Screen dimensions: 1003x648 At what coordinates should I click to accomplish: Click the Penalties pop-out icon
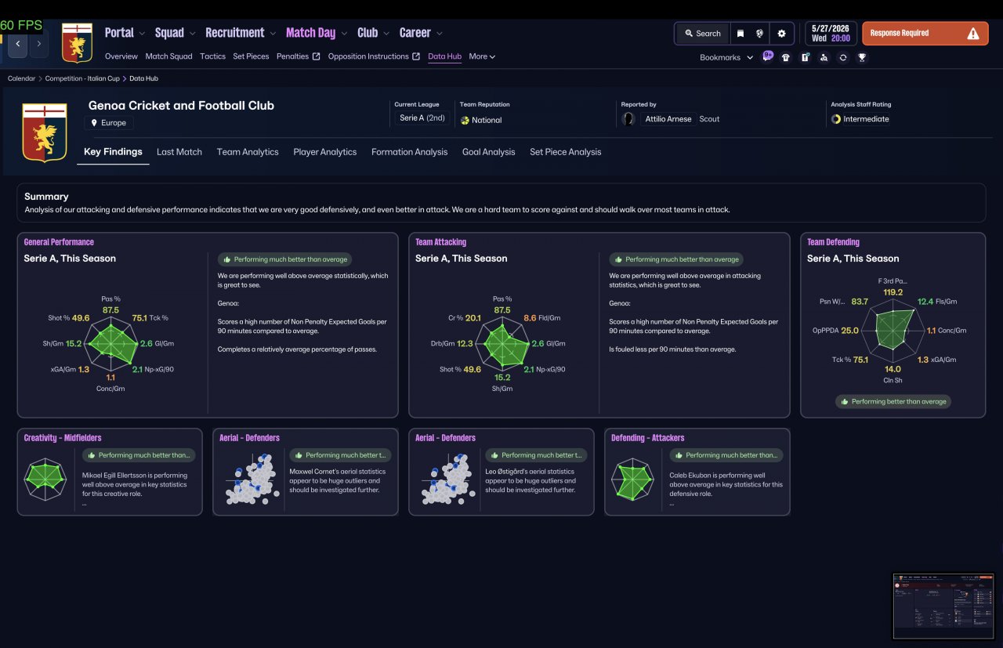pyautogui.click(x=316, y=56)
